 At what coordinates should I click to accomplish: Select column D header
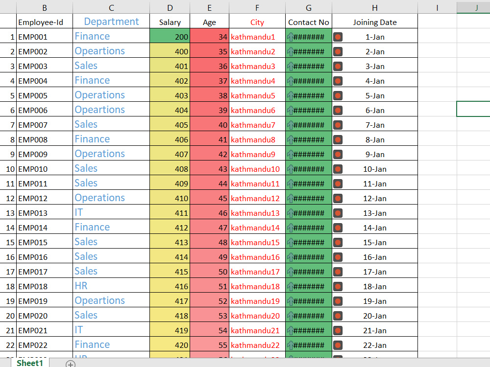point(170,8)
